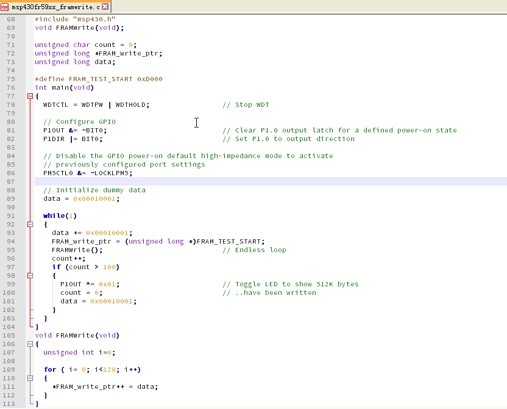Screen dimensions: 507x409
Task: Click 'P1OUT &= ~BIT0;' statement
Action: (75, 131)
